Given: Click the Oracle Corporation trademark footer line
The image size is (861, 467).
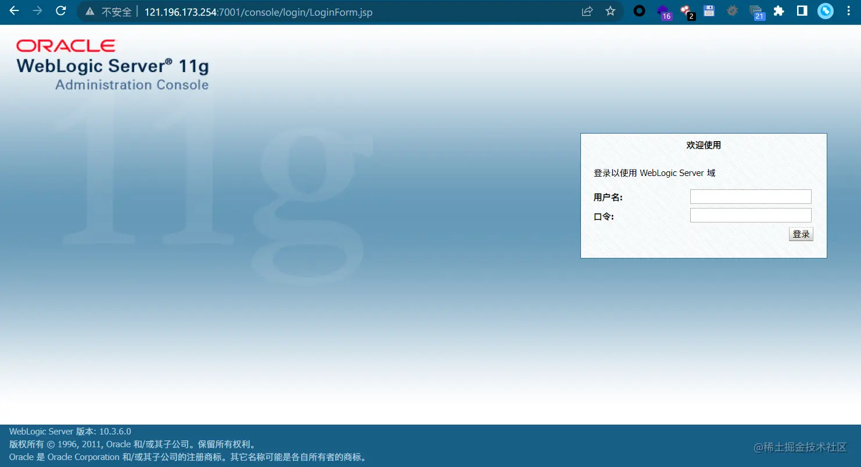Looking at the screenshot, I should coord(189,457).
